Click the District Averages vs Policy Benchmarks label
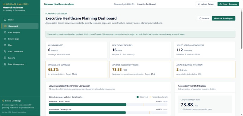Viewport: 243px width, 116px height. (x=65, y=97)
